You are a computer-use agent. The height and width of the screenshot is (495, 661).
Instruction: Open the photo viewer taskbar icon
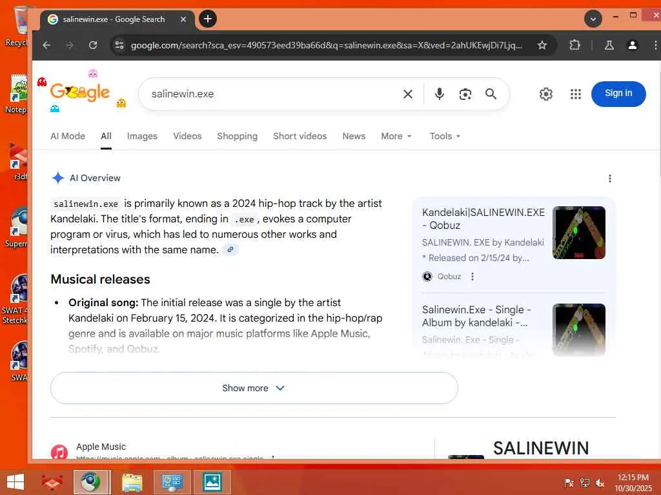click(x=212, y=482)
